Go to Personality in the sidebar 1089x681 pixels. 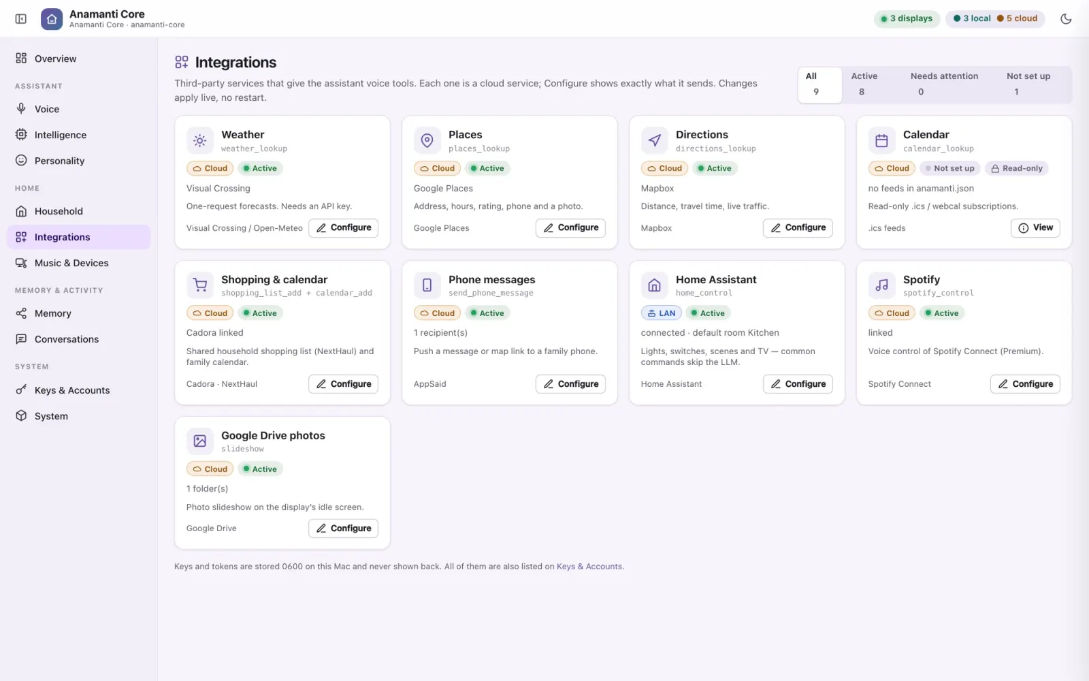click(79, 161)
